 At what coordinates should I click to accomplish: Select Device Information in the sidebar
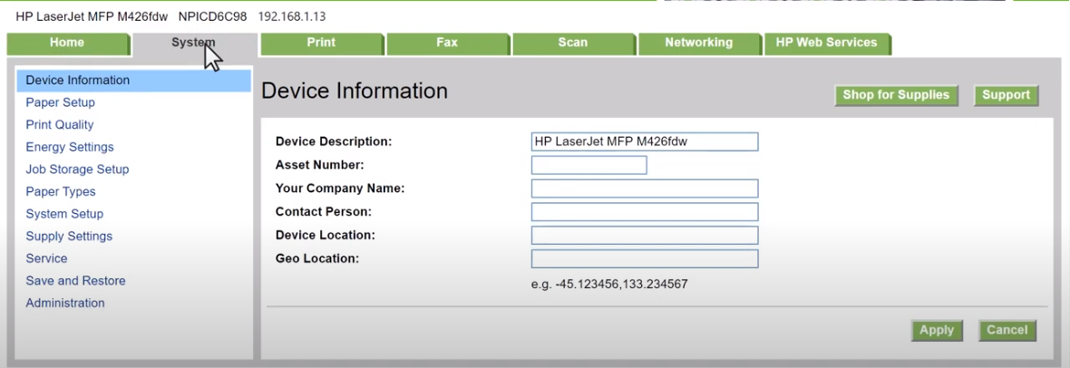pos(134,81)
